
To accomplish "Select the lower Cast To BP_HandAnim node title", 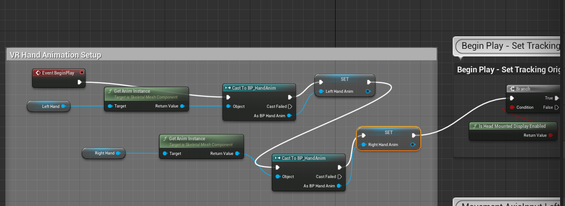I will [304, 158].
